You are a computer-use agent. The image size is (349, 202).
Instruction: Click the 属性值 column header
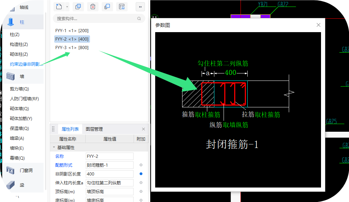(110, 139)
